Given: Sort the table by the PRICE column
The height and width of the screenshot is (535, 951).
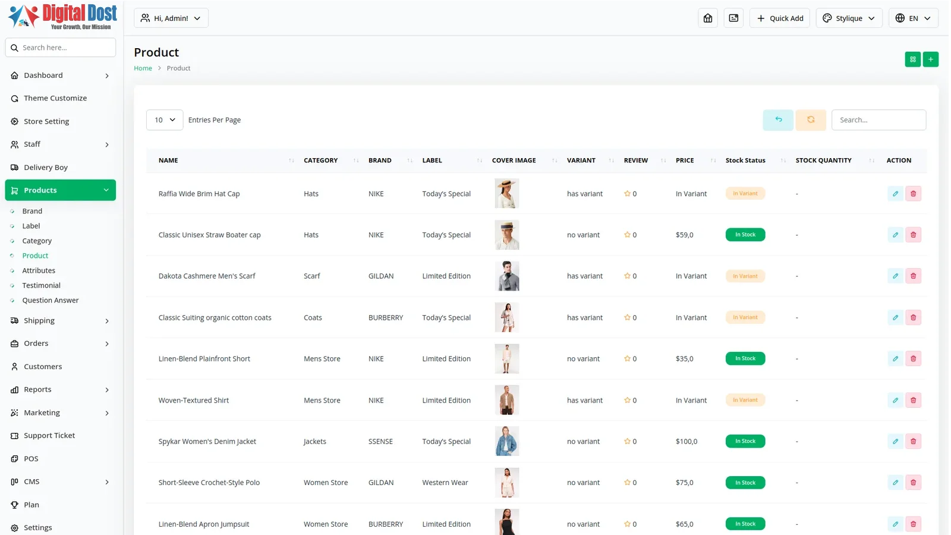Looking at the screenshot, I should coord(685,160).
